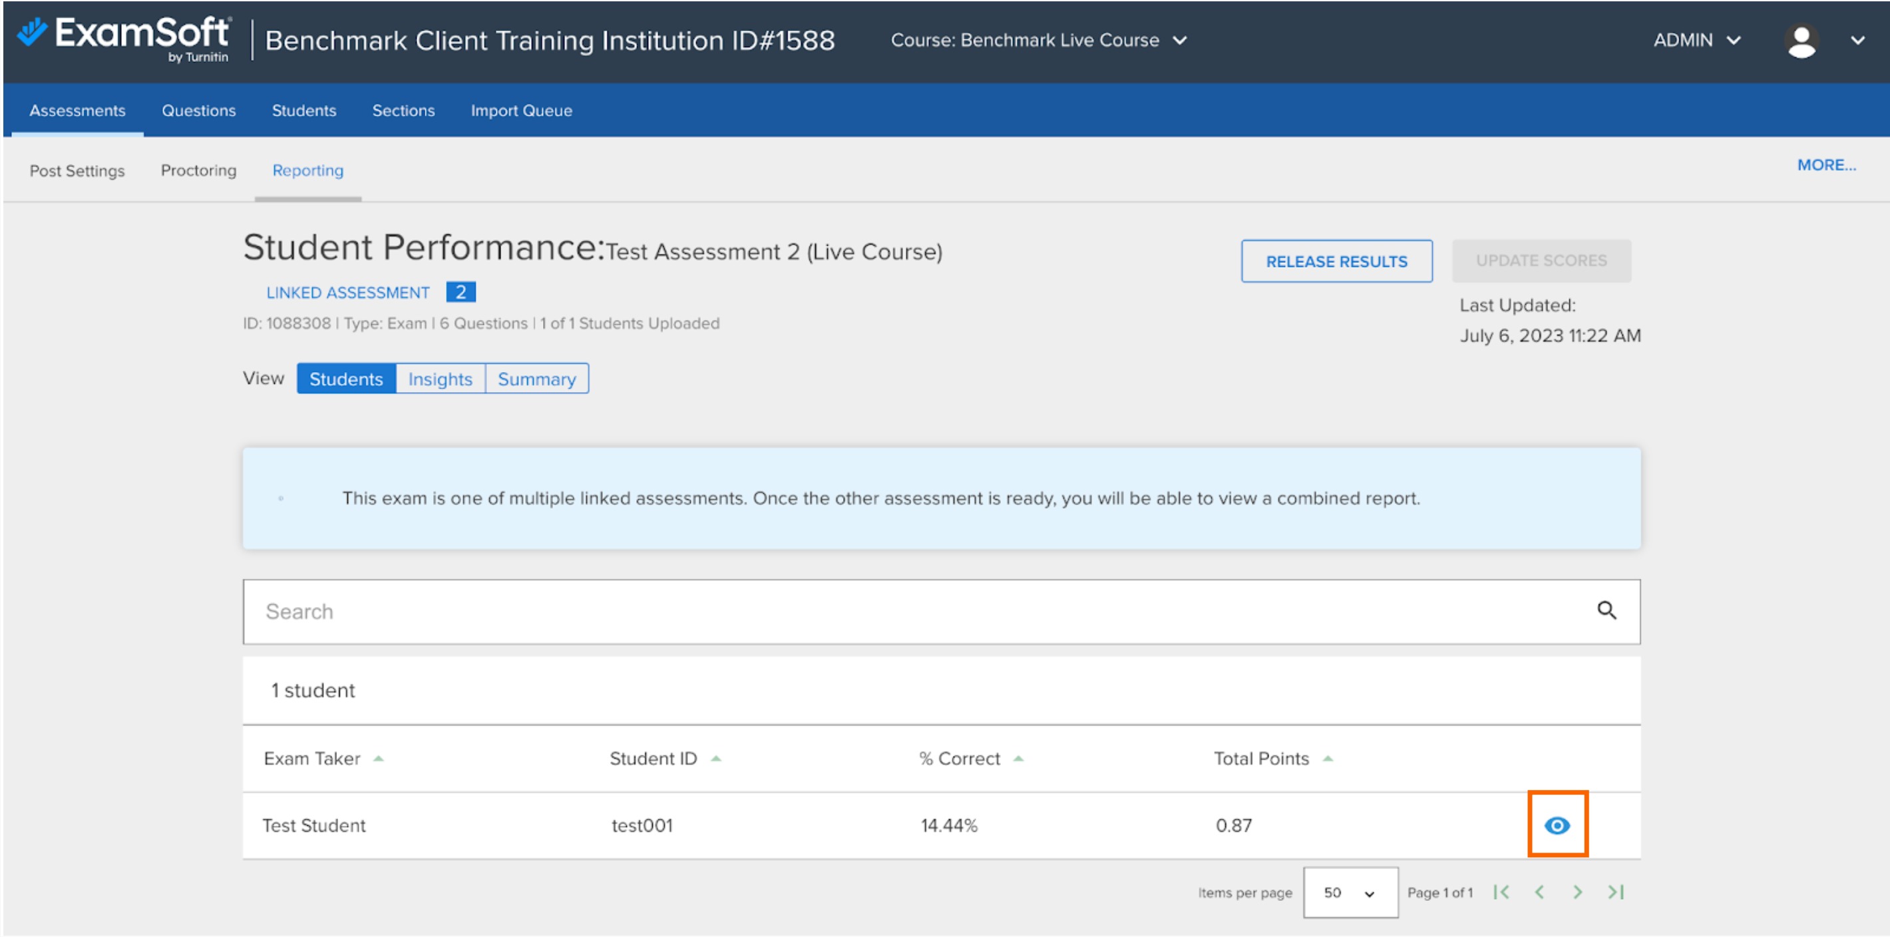Open Test Student's performance with the eye icon
The width and height of the screenshot is (1890, 937).
[x=1557, y=825]
